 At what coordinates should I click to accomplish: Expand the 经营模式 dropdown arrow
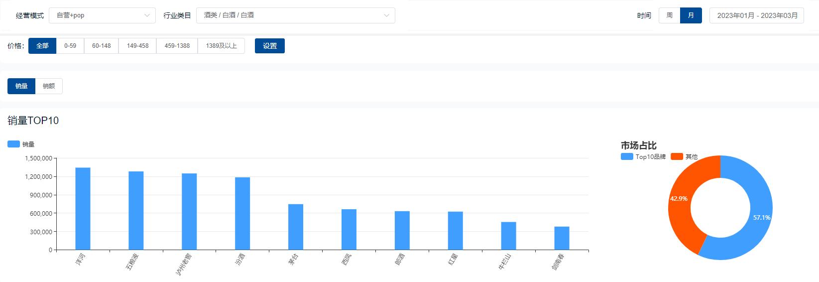pos(147,15)
